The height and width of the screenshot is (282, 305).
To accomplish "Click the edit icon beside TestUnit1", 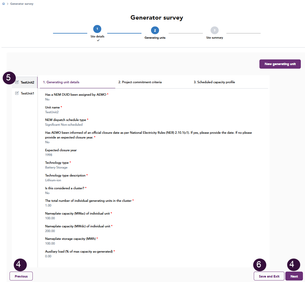I will tap(17, 93).
